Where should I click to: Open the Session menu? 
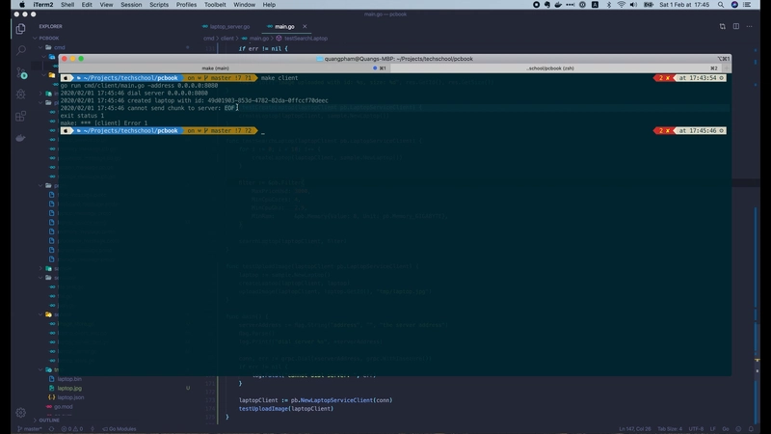(x=131, y=5)
